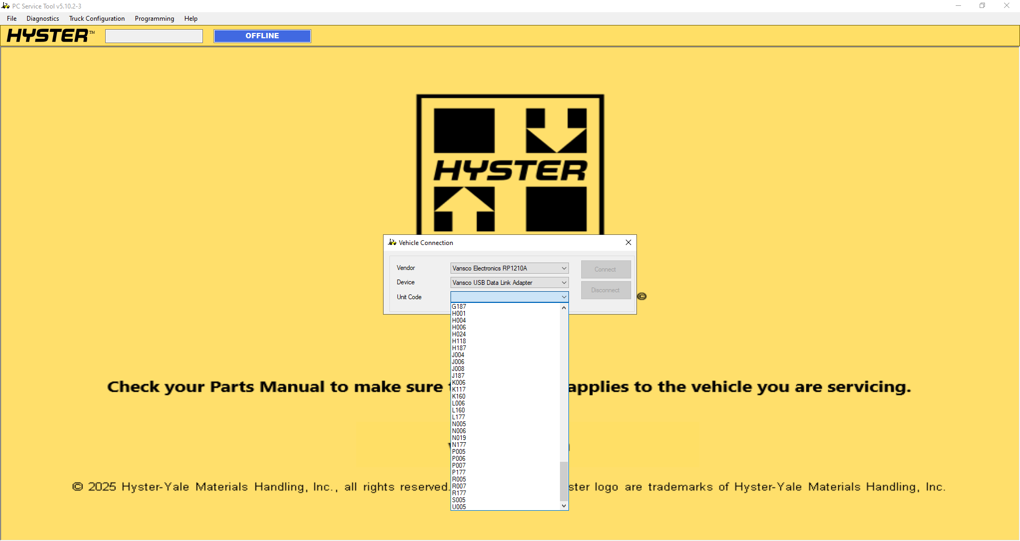The image size is (1020, 541).
Task: Open the Programming menu
Action: (155, 19)
